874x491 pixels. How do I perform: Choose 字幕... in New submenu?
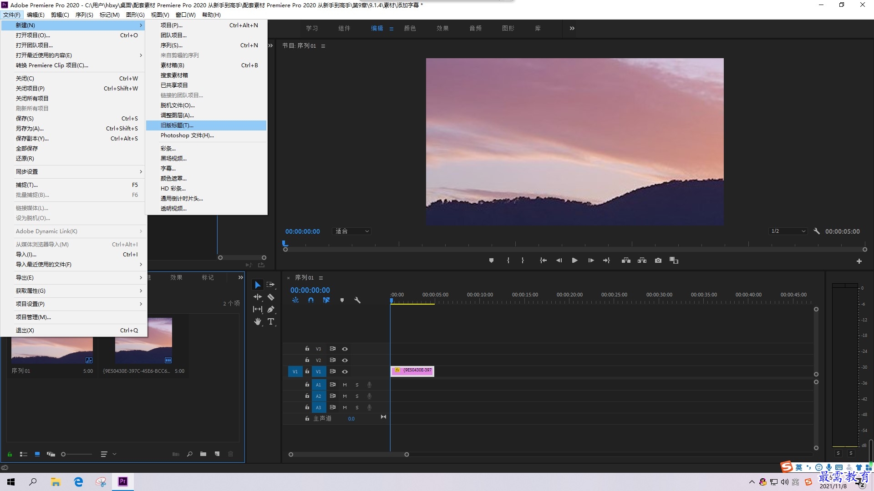click(206, 169)
